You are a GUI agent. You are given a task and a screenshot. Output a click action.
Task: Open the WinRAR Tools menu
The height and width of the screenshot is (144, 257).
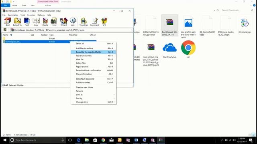(23, 15)
